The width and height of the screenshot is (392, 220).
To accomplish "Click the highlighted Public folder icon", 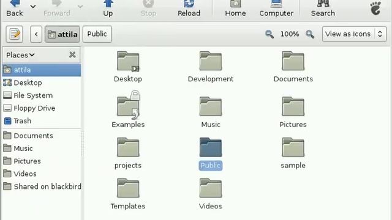I will [211, 147].
